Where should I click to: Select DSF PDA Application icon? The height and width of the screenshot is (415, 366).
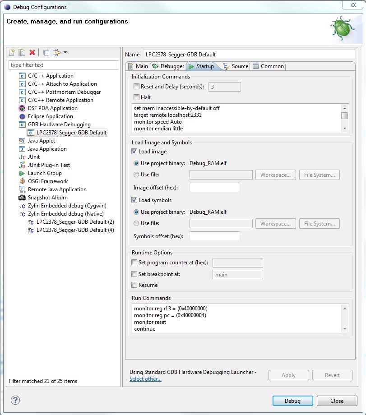point(22,108)
